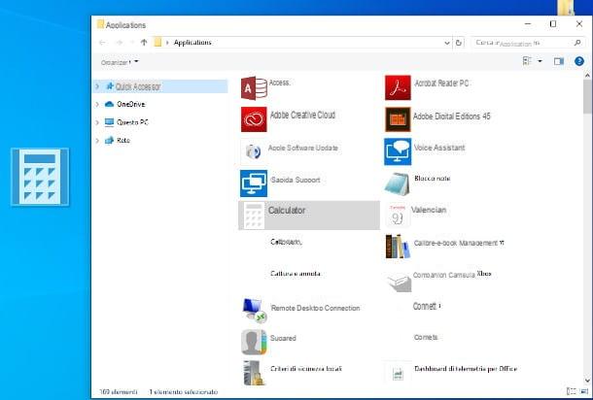Click the elemento selezionato status text
This screenshot has width=593, height=400.
click(x=184, y=391)
